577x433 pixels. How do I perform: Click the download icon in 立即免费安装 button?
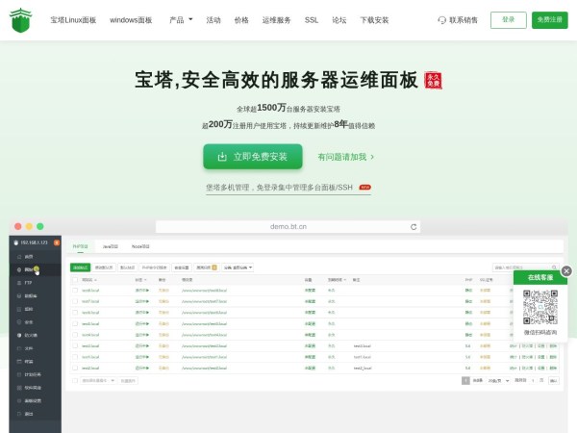(x=222, y=157)
